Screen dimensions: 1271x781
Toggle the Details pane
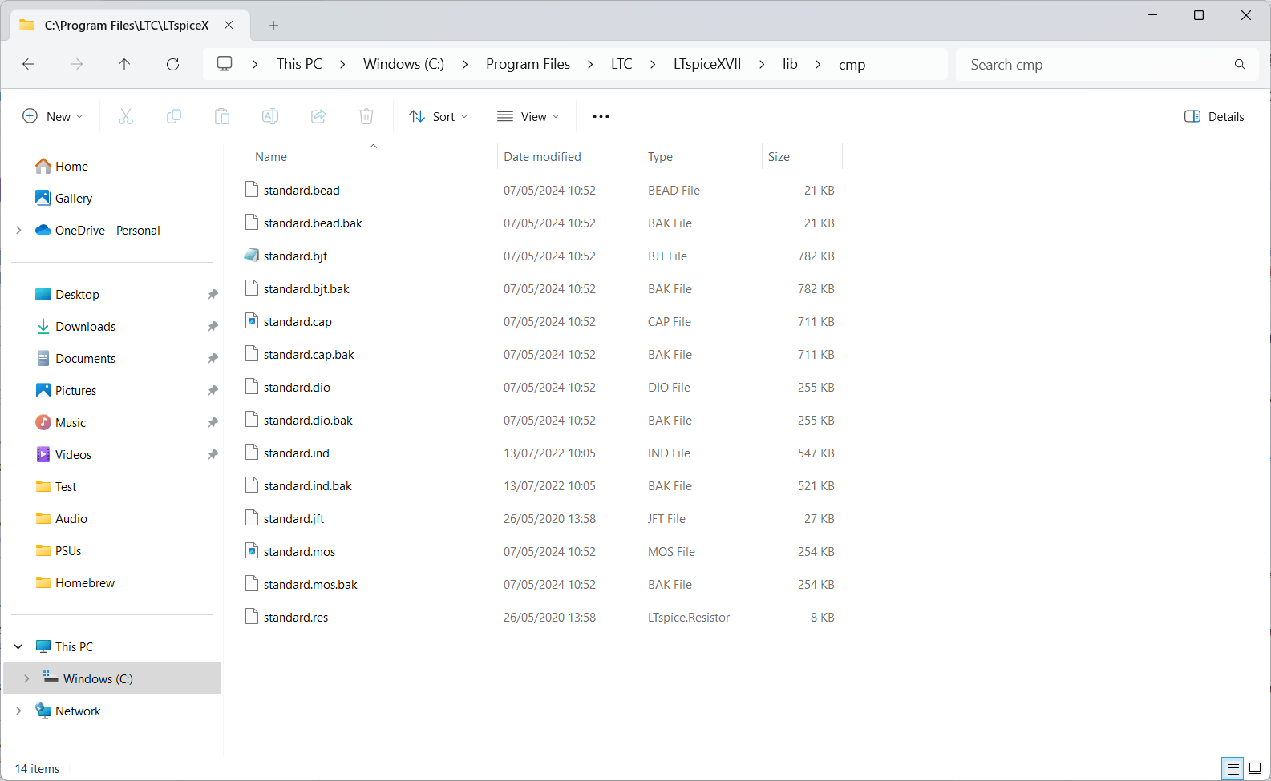[1214, 116]
